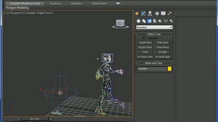Select the Systems category icon

(171, 21)
